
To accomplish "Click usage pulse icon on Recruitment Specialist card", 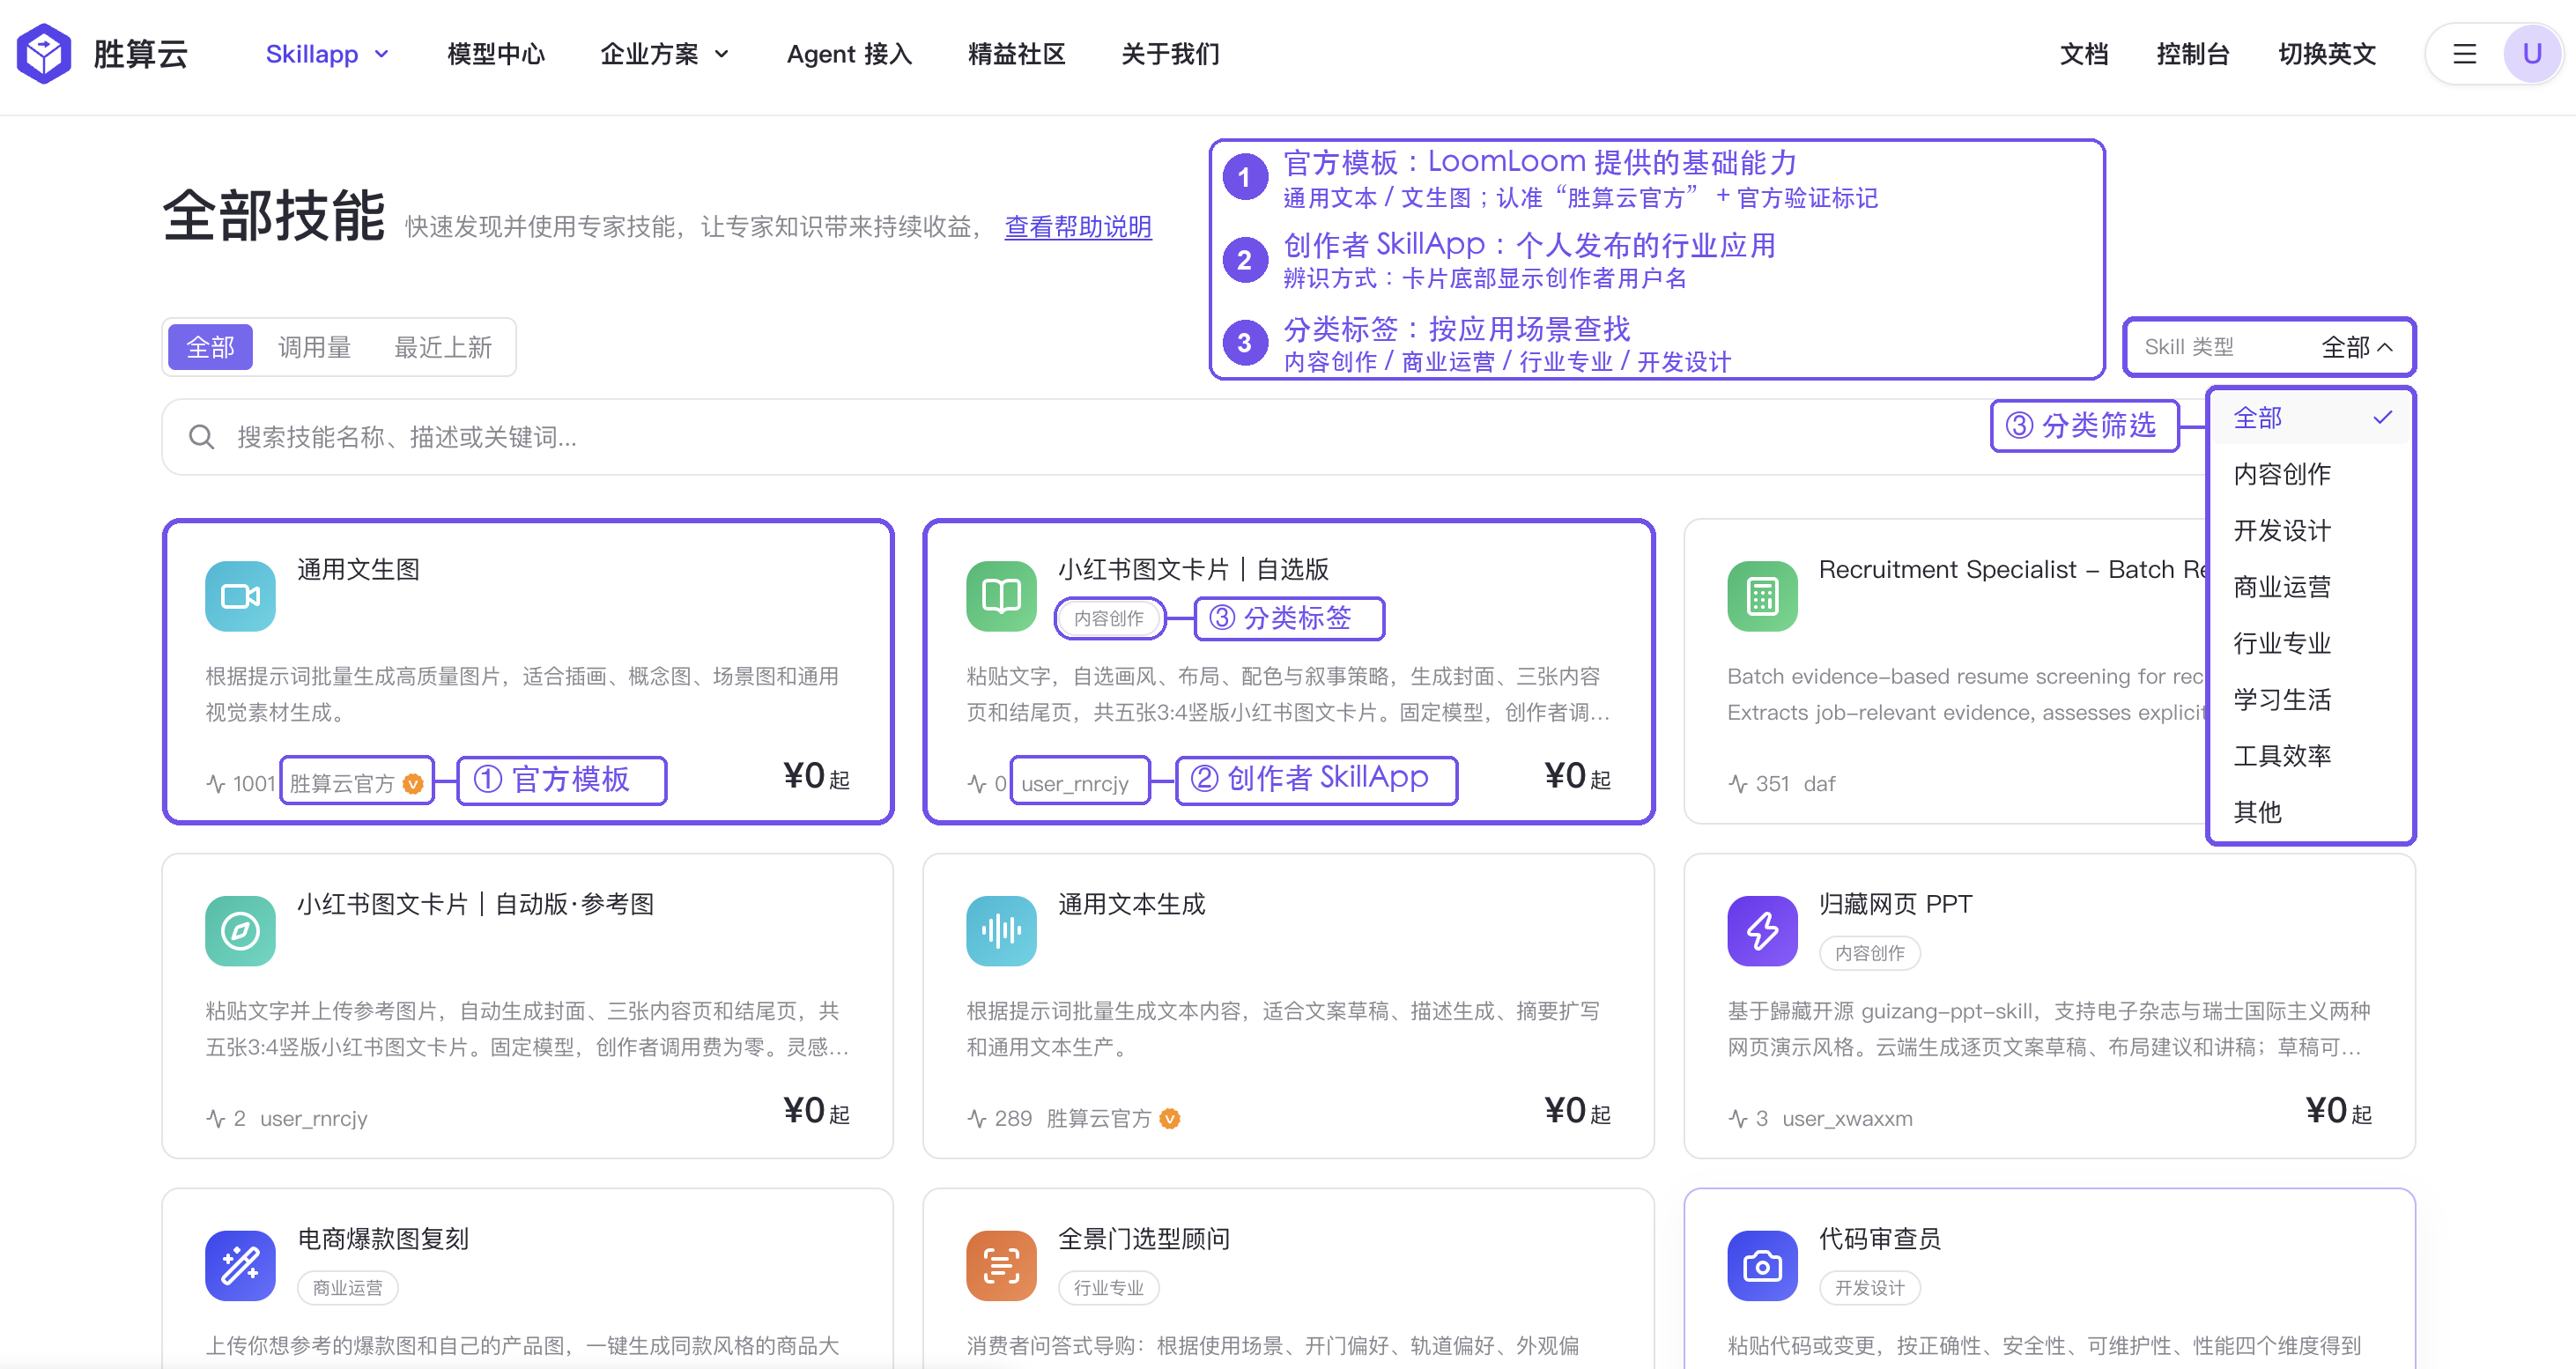I will point(1738,784).
